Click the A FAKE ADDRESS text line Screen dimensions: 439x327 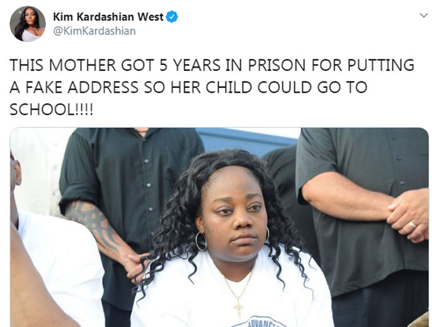[188, 87]
